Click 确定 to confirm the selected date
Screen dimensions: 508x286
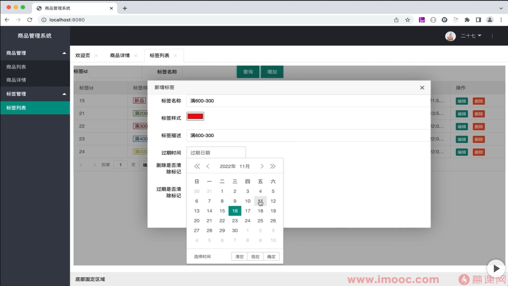(271, 256)
